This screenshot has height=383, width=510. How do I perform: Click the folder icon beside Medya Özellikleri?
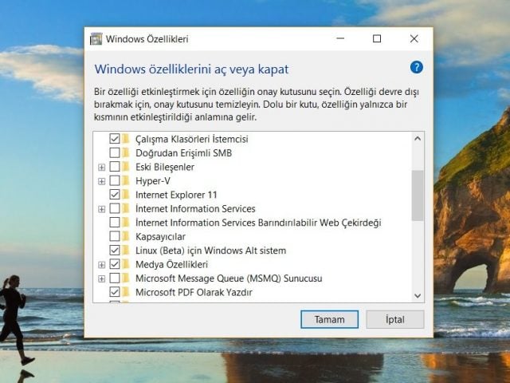[126, 264]
